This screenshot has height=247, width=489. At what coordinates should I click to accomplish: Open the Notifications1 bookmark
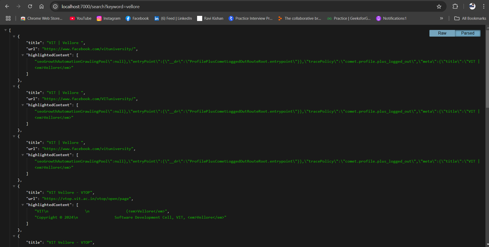click(391, 18)
